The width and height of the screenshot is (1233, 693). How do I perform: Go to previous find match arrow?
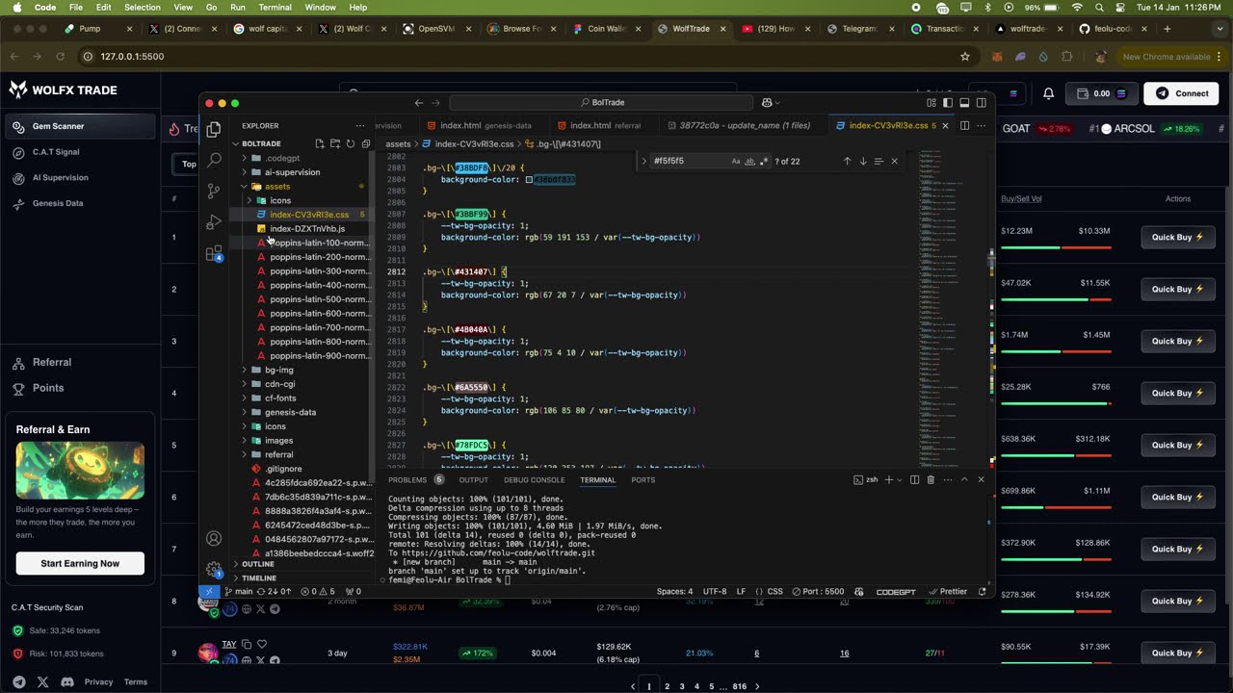click(847, 161)
